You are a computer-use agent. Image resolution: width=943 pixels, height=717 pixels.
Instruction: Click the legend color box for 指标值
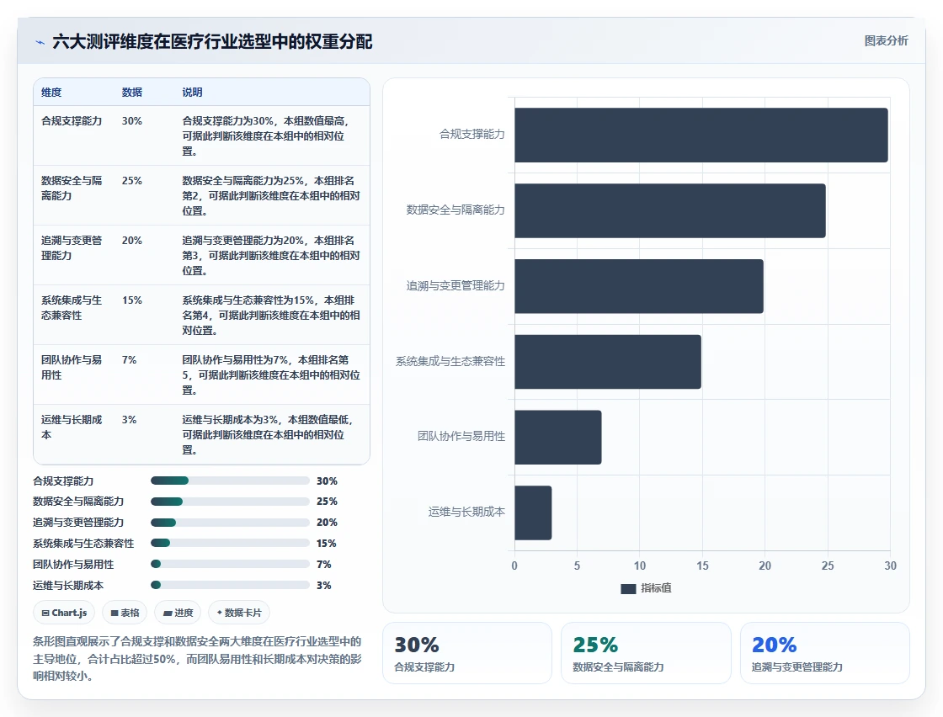(x=628, y=589)
